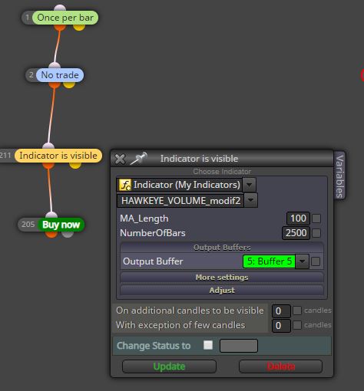Select the No trade block
The height and width of the screenshot is (391, 364).
60,75
